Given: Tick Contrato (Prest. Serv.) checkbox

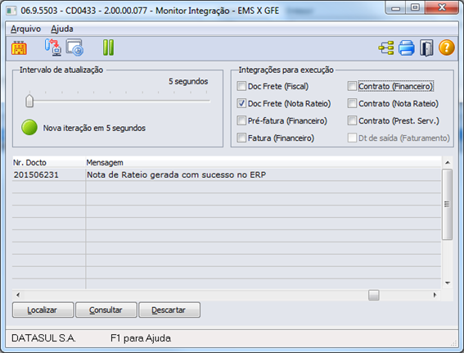Looking at the screenshot, I should (x=352, y=120).
